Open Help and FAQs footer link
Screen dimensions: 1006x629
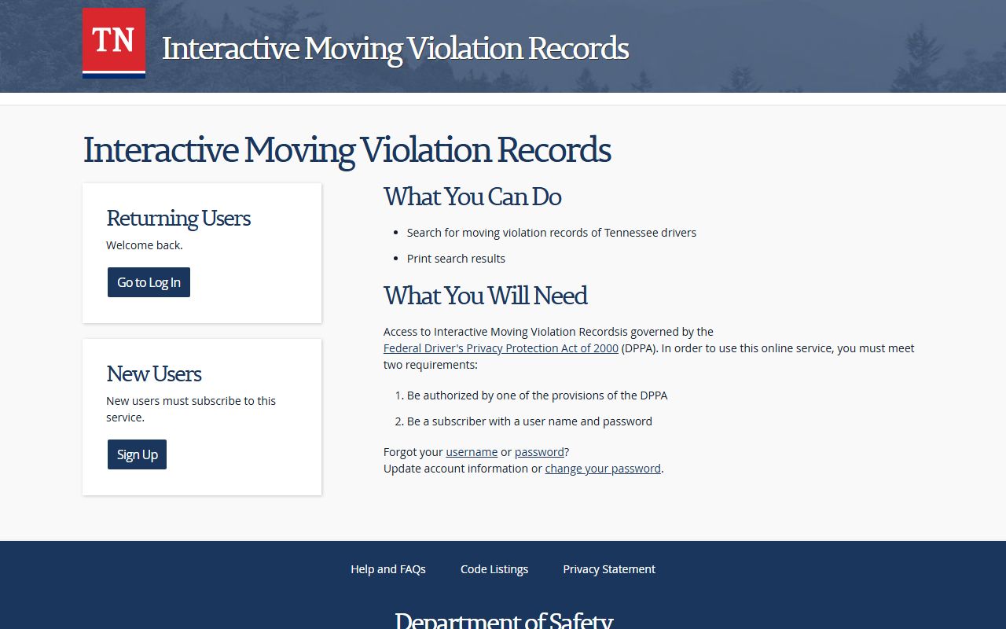pyautogui.click(x=388, y=569)
